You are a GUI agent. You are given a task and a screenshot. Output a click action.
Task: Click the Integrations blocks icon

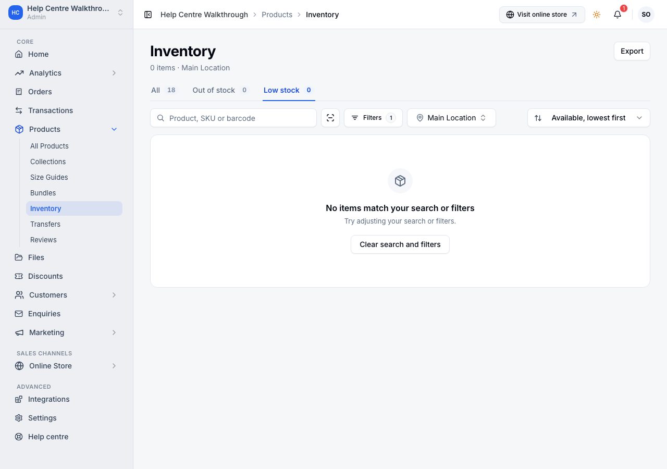point(19,399)
